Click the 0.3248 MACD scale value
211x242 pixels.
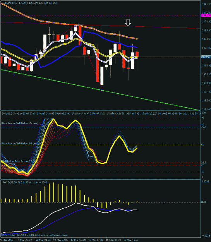[x=206, y=182]
